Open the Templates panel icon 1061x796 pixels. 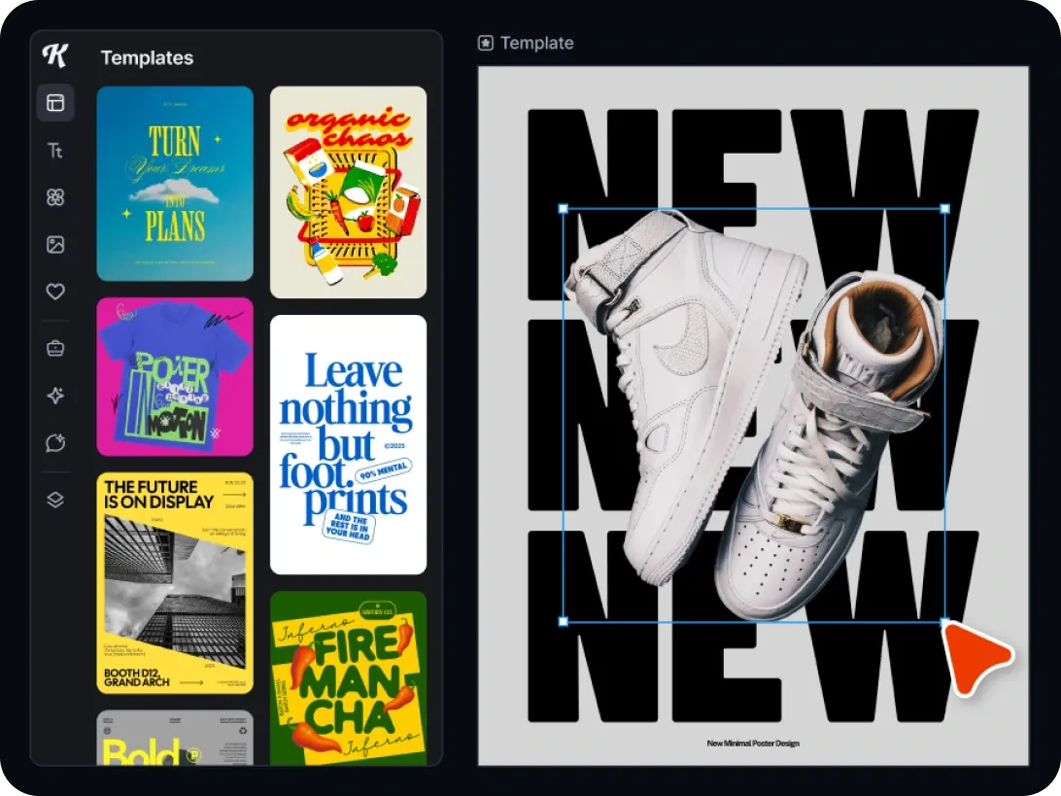[55, 103]
